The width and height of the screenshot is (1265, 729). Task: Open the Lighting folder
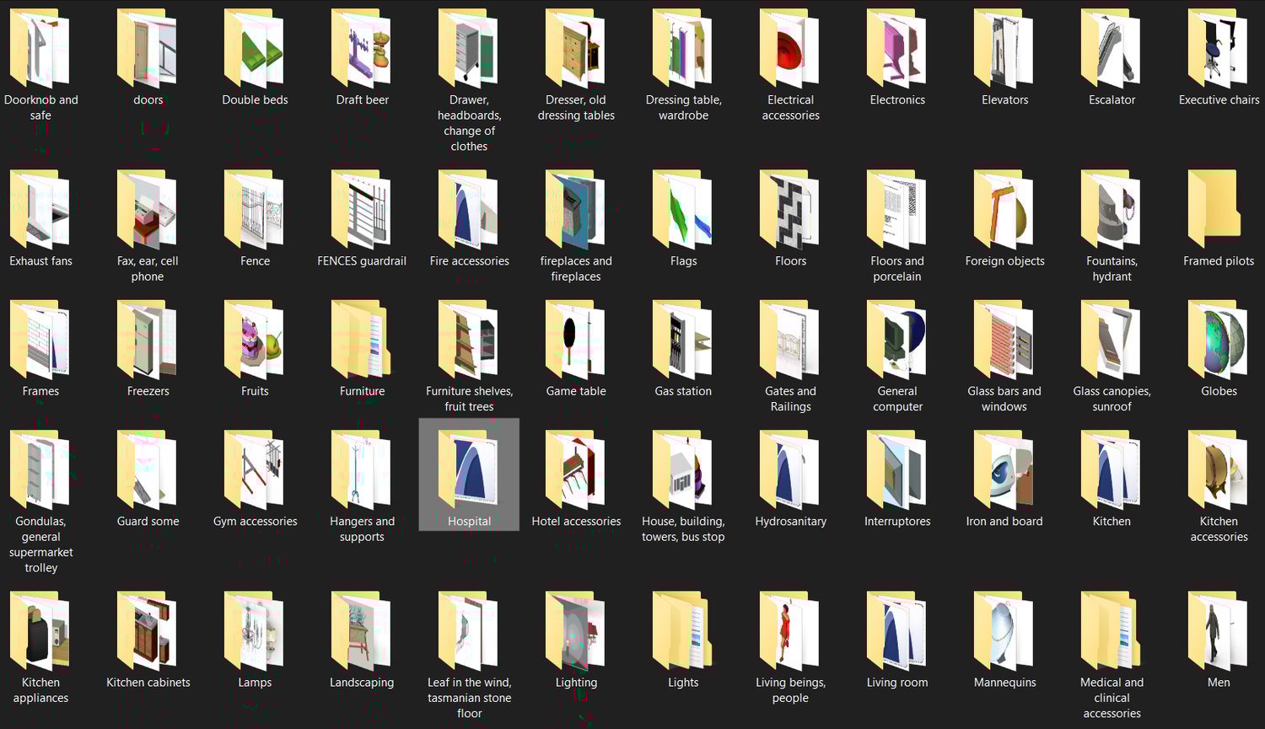576,630
